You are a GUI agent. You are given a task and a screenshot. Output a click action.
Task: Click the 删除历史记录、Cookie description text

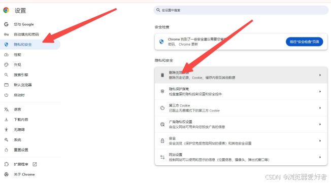pyautogui.click(x=202, y=78)
